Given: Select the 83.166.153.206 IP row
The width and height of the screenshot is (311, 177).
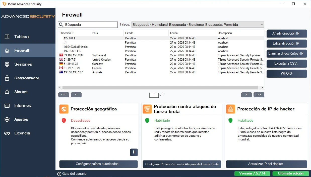Looking at the screenshot, I should (161, 55).
